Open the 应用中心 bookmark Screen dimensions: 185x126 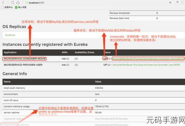click(7, 7)
